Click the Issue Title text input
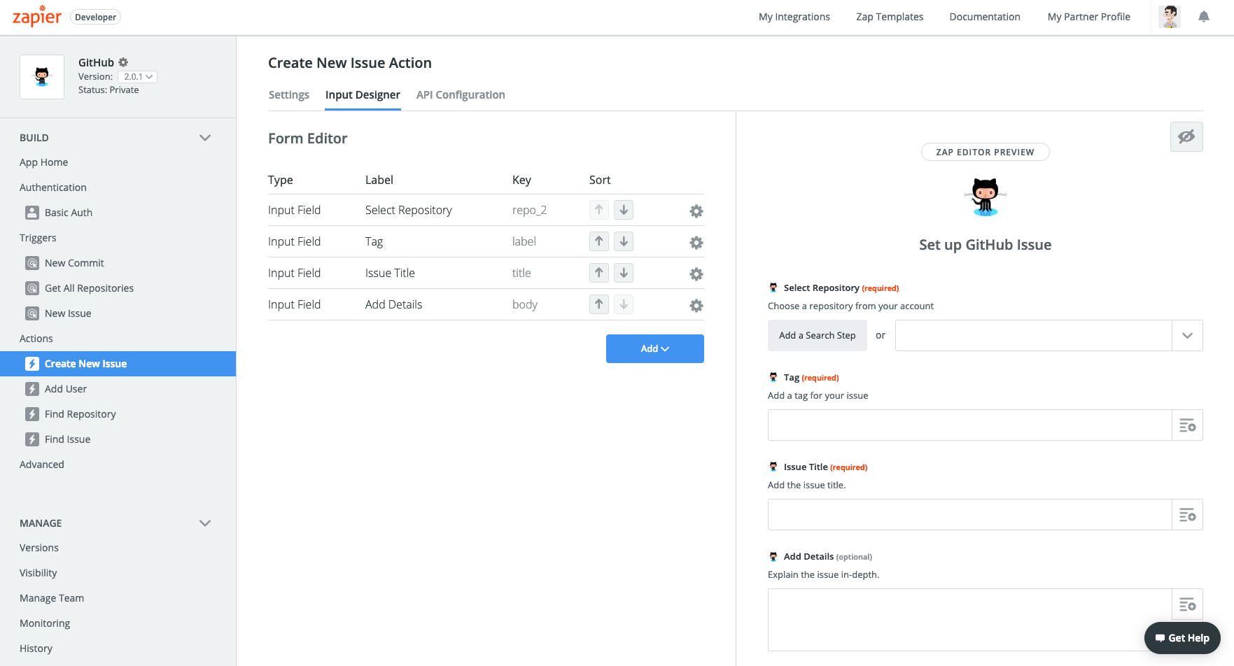The image size is (1234, 666). pos(970,515)
